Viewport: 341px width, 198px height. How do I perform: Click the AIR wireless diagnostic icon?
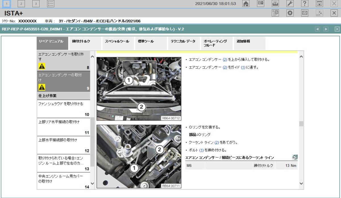pyautogui.click(x=319, y=13)
